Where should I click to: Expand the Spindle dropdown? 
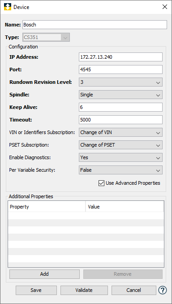point(120,95)
